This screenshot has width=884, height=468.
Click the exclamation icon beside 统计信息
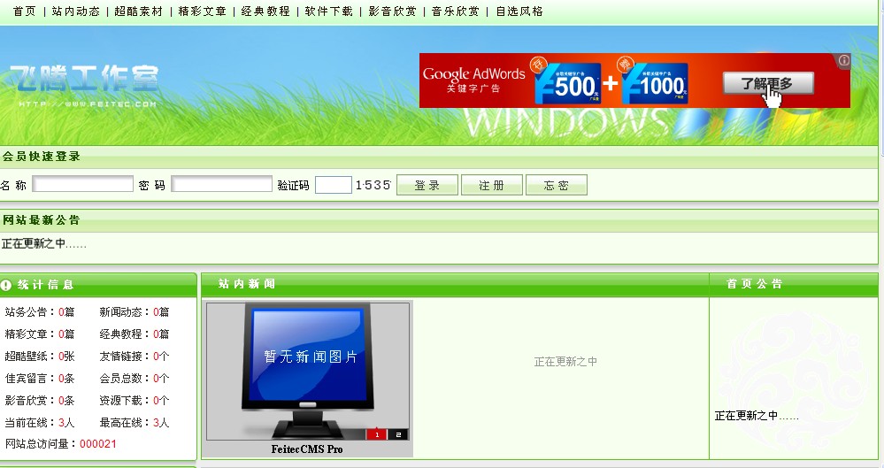pos(6,285)
